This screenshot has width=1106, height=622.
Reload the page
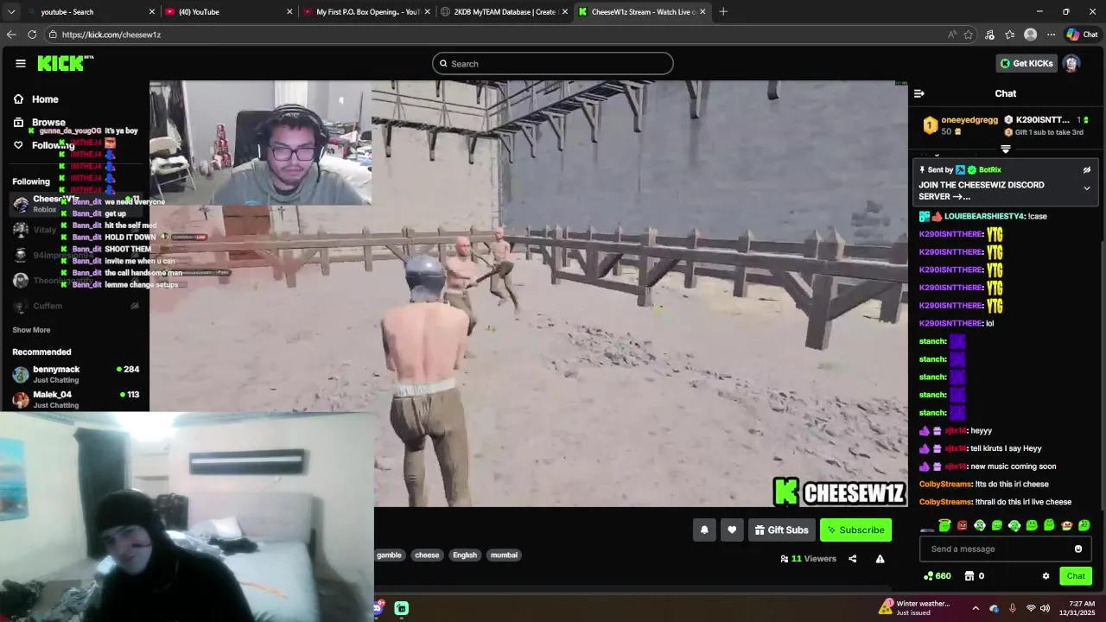pos(32,35)
